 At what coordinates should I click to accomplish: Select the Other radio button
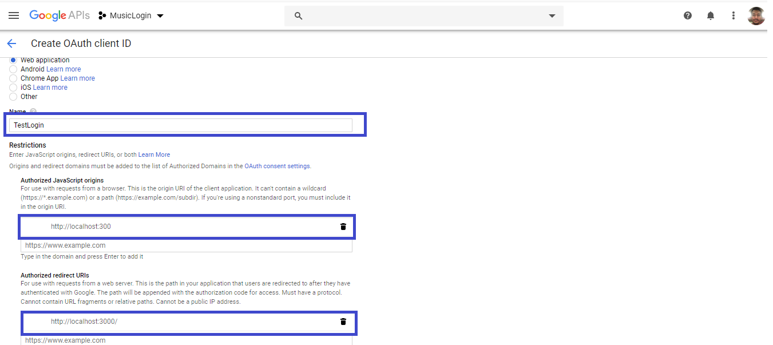pyautogui.click(x=13, y=97)
